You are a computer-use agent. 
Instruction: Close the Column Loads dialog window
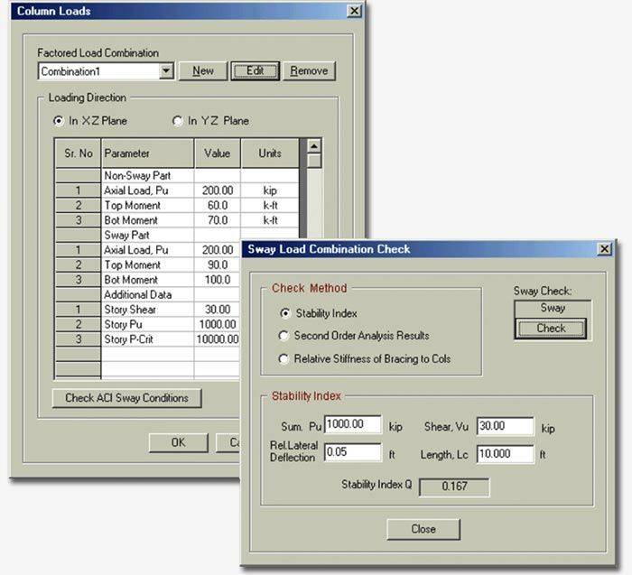click(356, 12)
